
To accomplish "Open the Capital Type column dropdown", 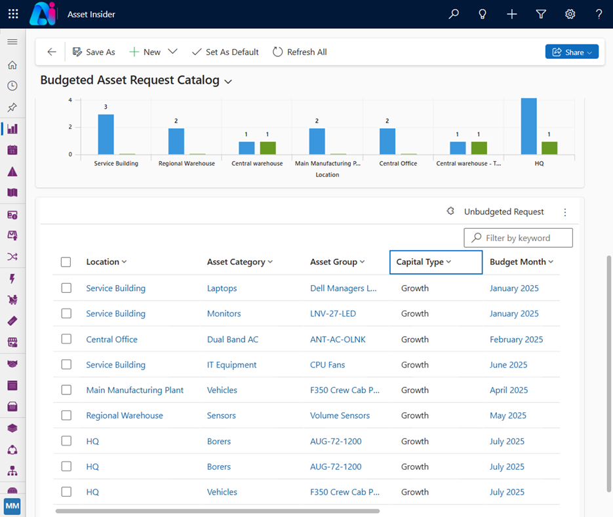I will [x=436, y=262].
